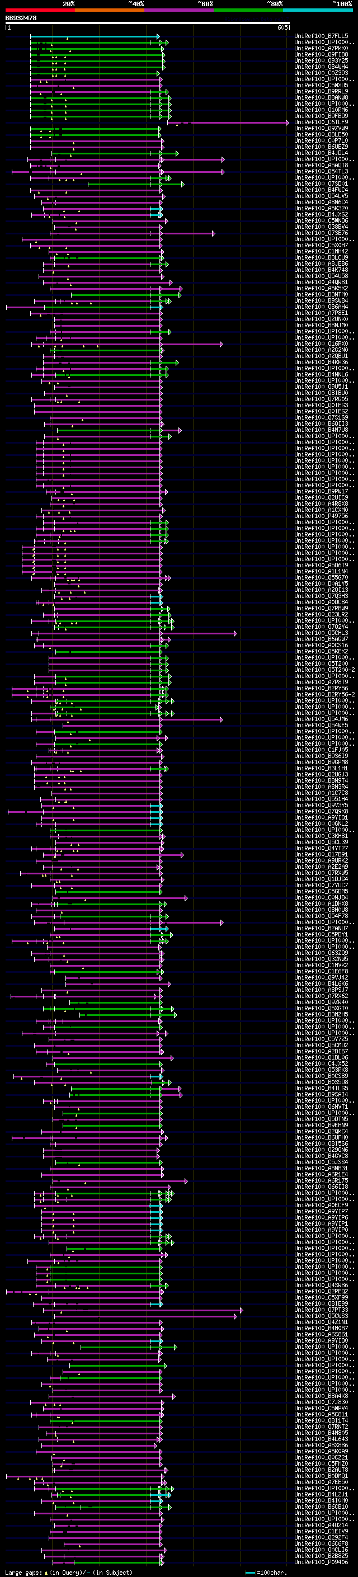
Task: Click the query sequence label BB932478
Action: [21, 18]
